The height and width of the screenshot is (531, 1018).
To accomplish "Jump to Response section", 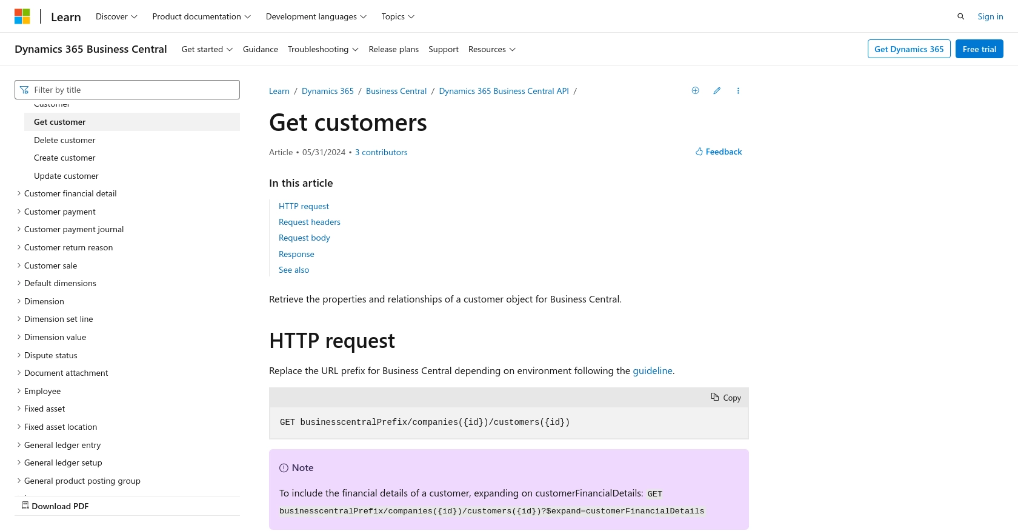I will pyautogui.click(x=296, y=254).
